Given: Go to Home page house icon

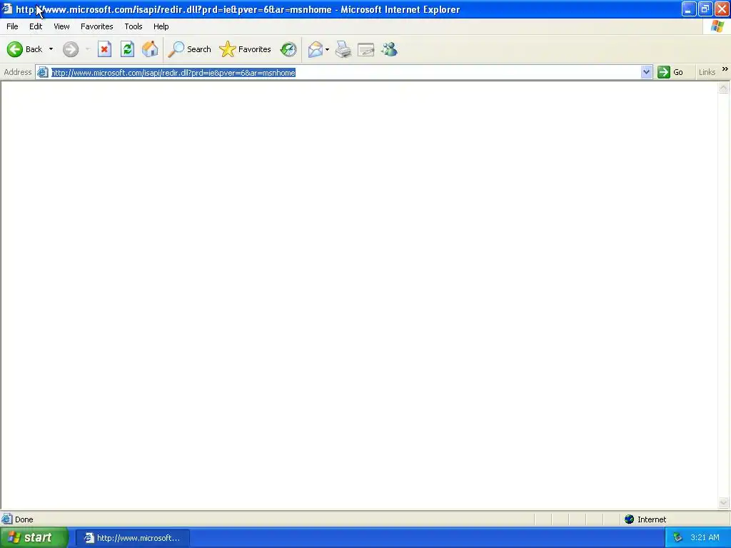Looking at the screenshot, I should click(150, 49).
